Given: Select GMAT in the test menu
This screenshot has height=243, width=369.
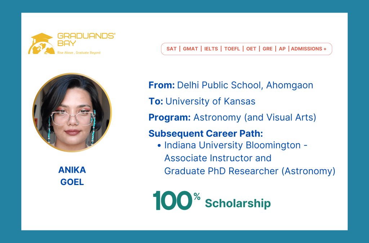Looking at the screenshot, I should click(x=190, y=49).
